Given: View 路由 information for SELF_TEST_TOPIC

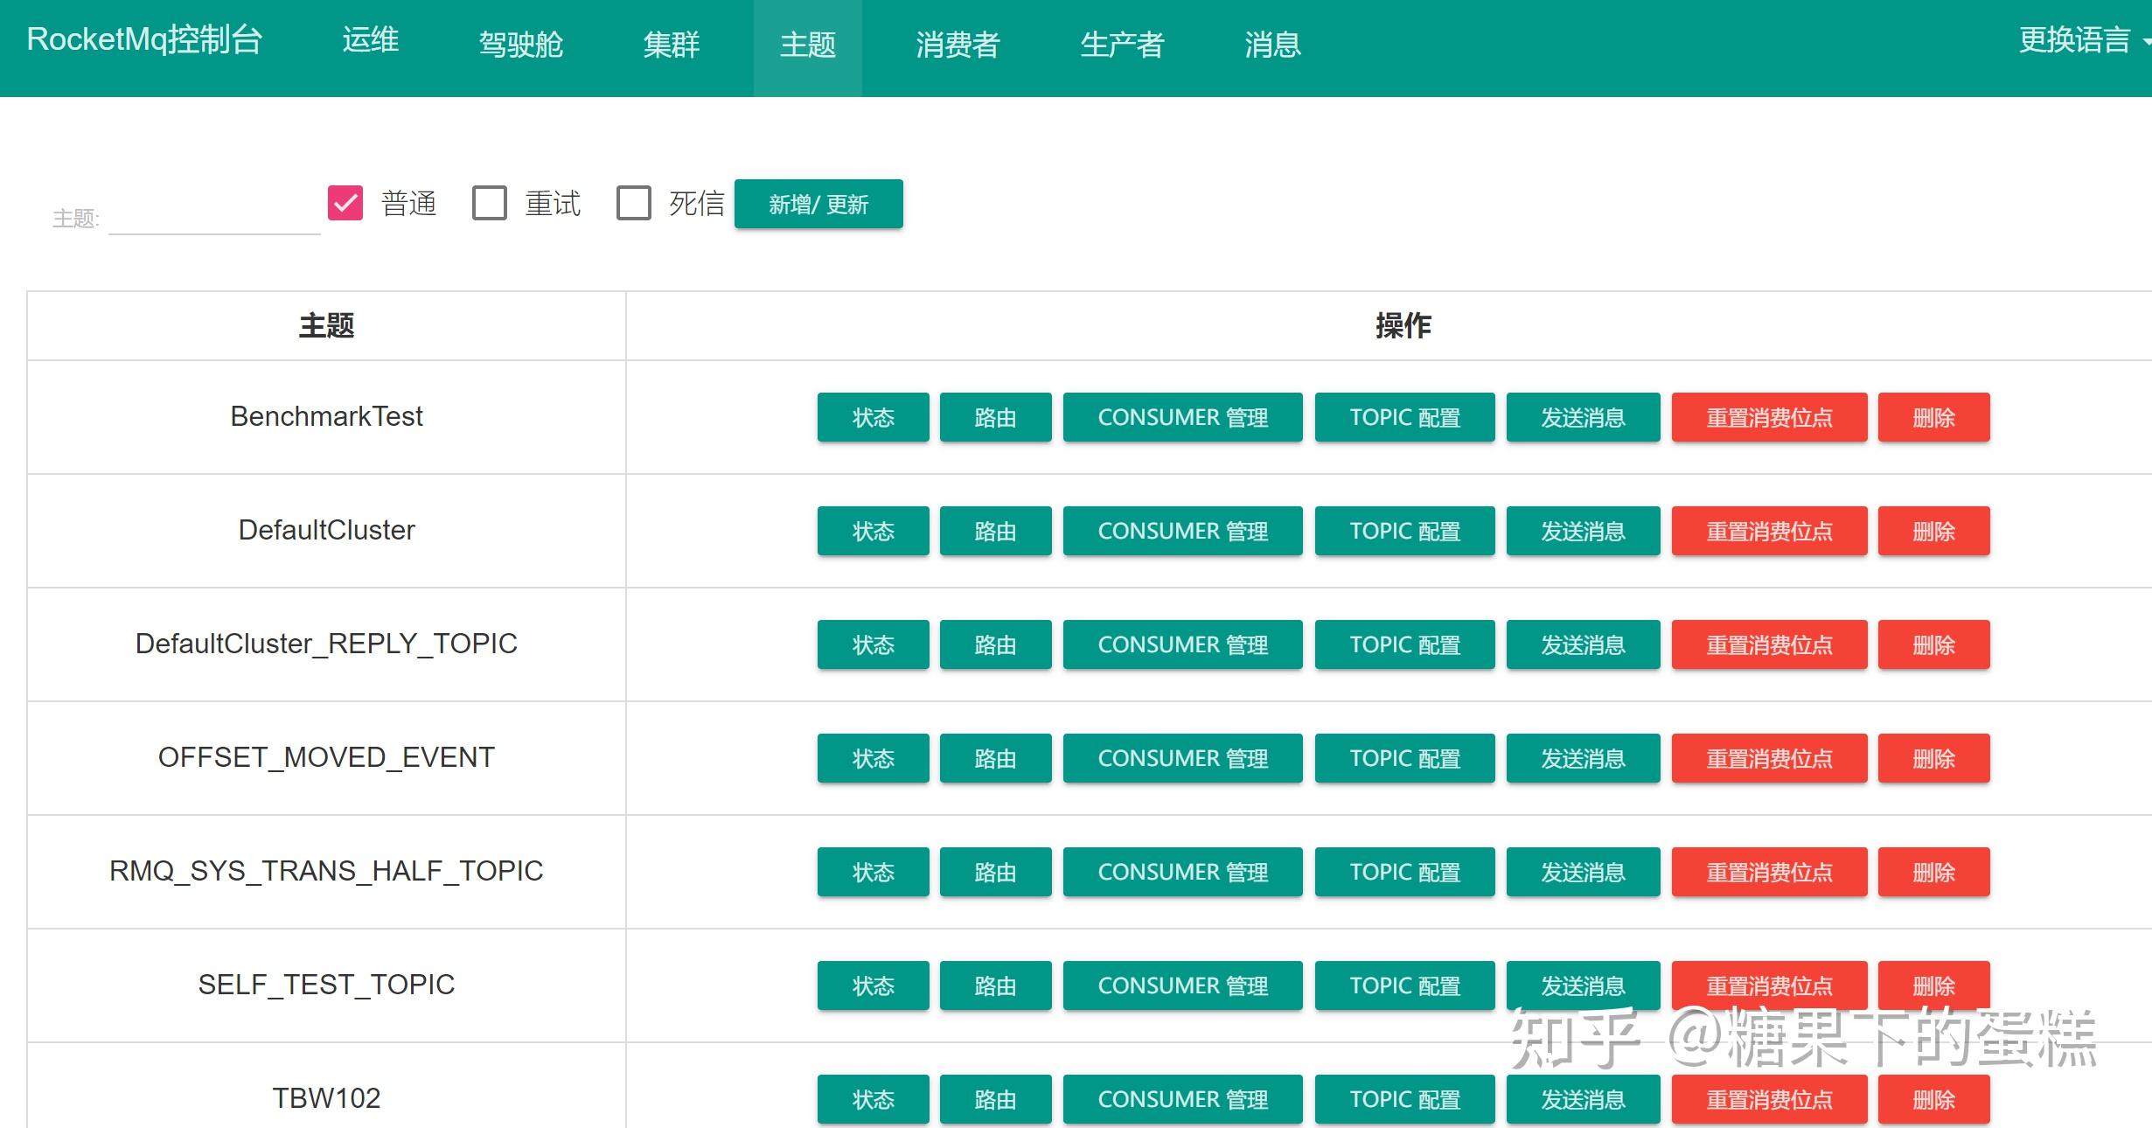Looking at the screenshot, I should [x=994, y=985].
